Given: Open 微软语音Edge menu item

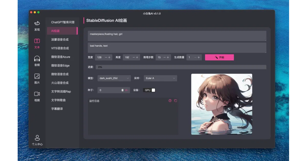Looking at the screenshot, I should [60, 66].
